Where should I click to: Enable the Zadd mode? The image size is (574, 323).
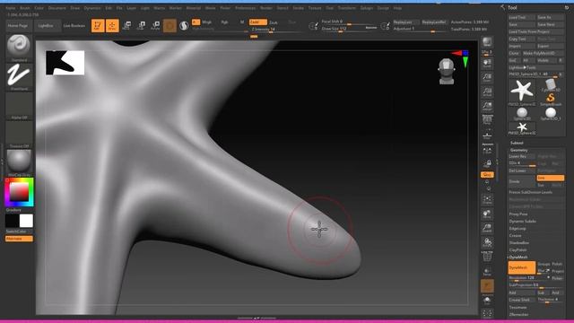pyautogui.click(x=258, y=22)
